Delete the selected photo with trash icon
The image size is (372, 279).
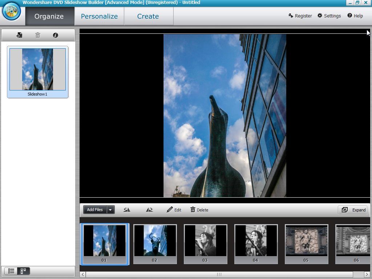tap(193, 210)
